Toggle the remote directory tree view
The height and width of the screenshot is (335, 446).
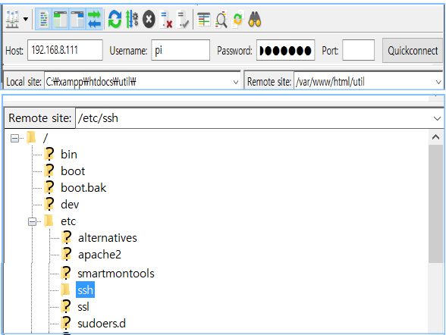click(x=77, y=19)
